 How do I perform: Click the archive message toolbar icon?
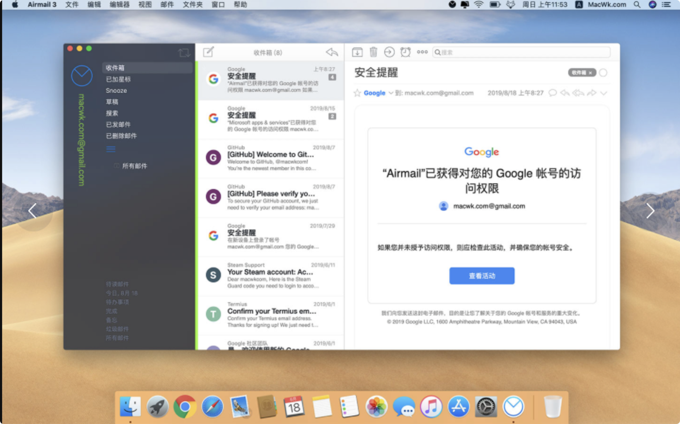(x=357, y=52)
